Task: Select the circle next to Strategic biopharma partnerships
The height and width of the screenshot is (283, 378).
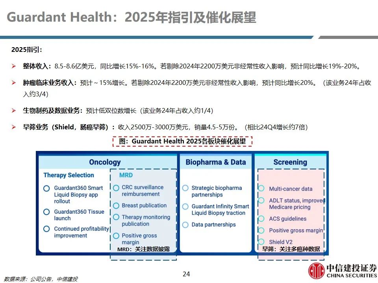Action: coord(185,188)
